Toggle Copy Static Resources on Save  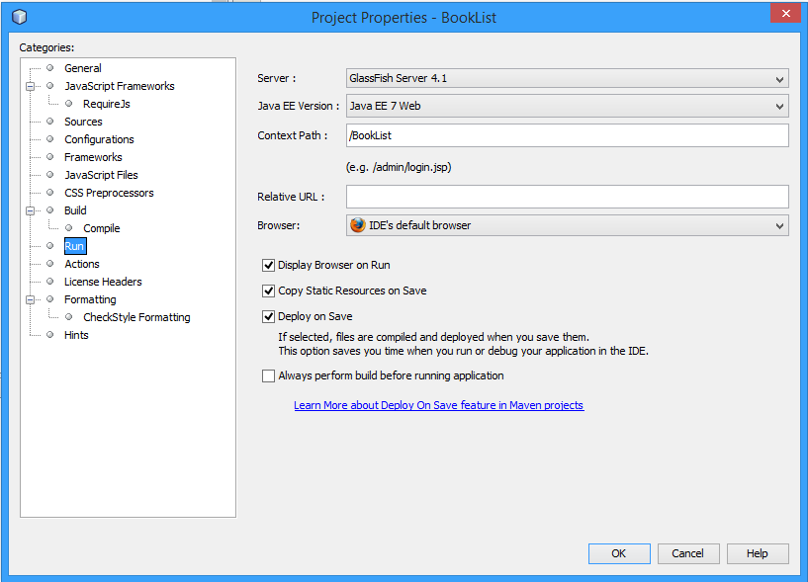pyautogui.click(x=268, y=291)
